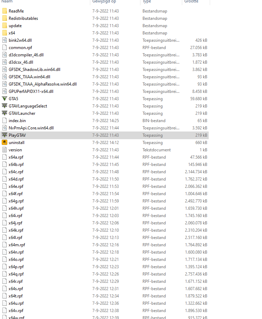
Task: Click the GTAVLanguageSelect application icon
Action: click(5, 106)
